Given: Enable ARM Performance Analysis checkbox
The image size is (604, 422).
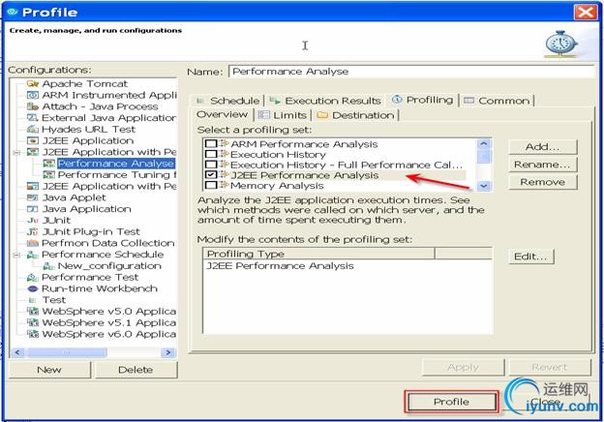Looking at the screenshot, I should (x=211, y=143).
